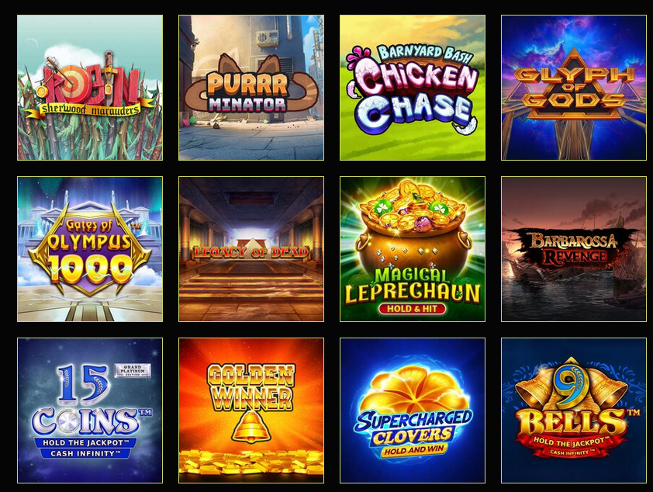
Task: Click the Hold & Hit red label
Action: (x=412, y=309)
